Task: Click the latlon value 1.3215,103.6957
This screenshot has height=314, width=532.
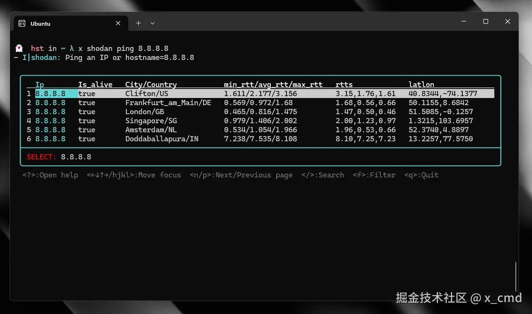Action: (x=441, y=120)
